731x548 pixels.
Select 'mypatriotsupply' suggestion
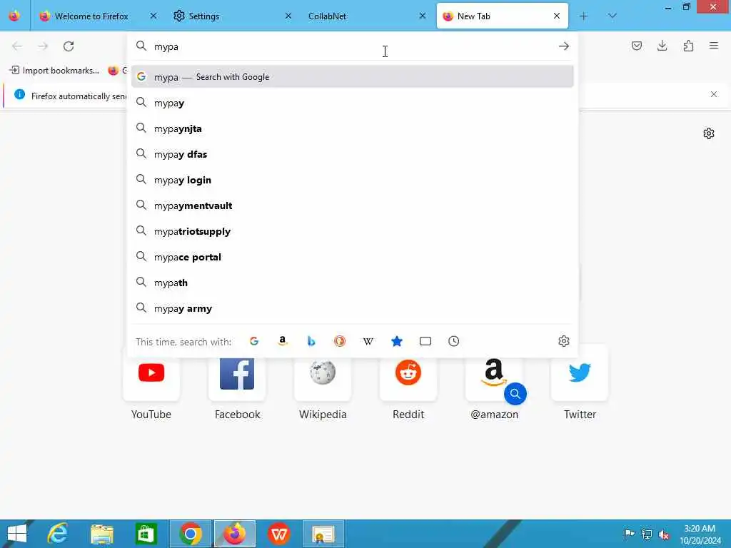pos(352,231)
